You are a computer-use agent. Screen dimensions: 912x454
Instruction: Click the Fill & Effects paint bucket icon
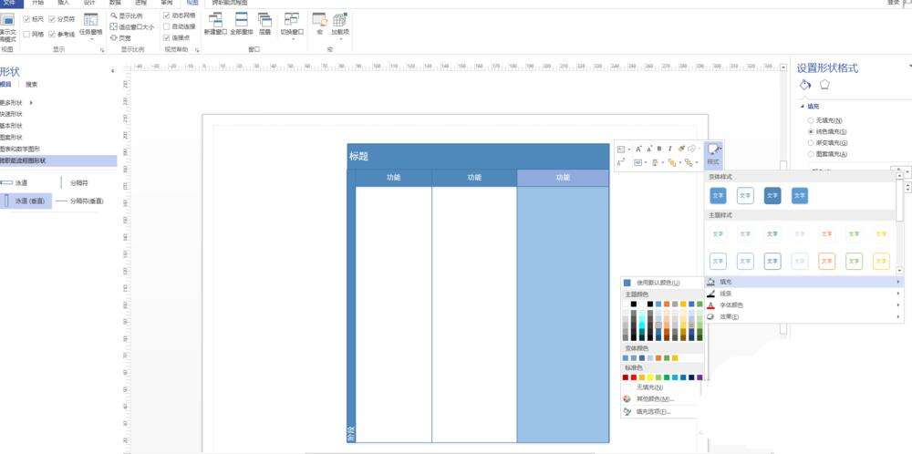click(805, 85)
